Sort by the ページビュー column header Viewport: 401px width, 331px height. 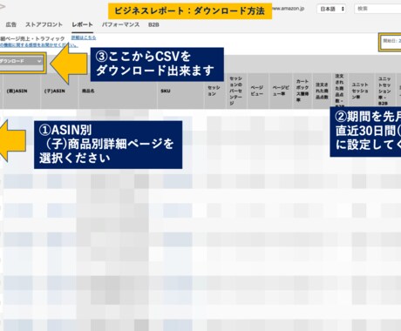point(257,91)
